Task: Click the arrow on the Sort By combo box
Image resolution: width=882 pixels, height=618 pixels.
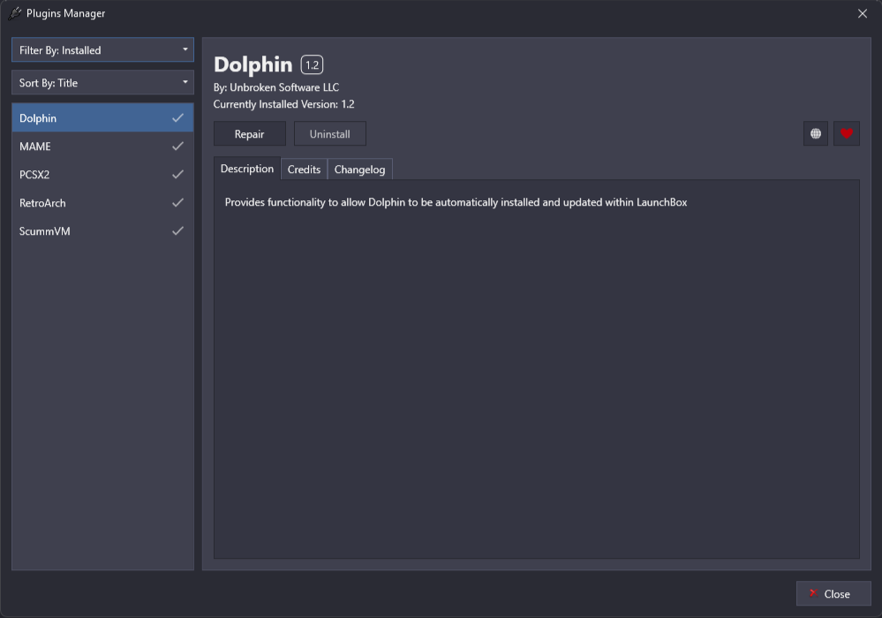Action: tap(185, 83)
